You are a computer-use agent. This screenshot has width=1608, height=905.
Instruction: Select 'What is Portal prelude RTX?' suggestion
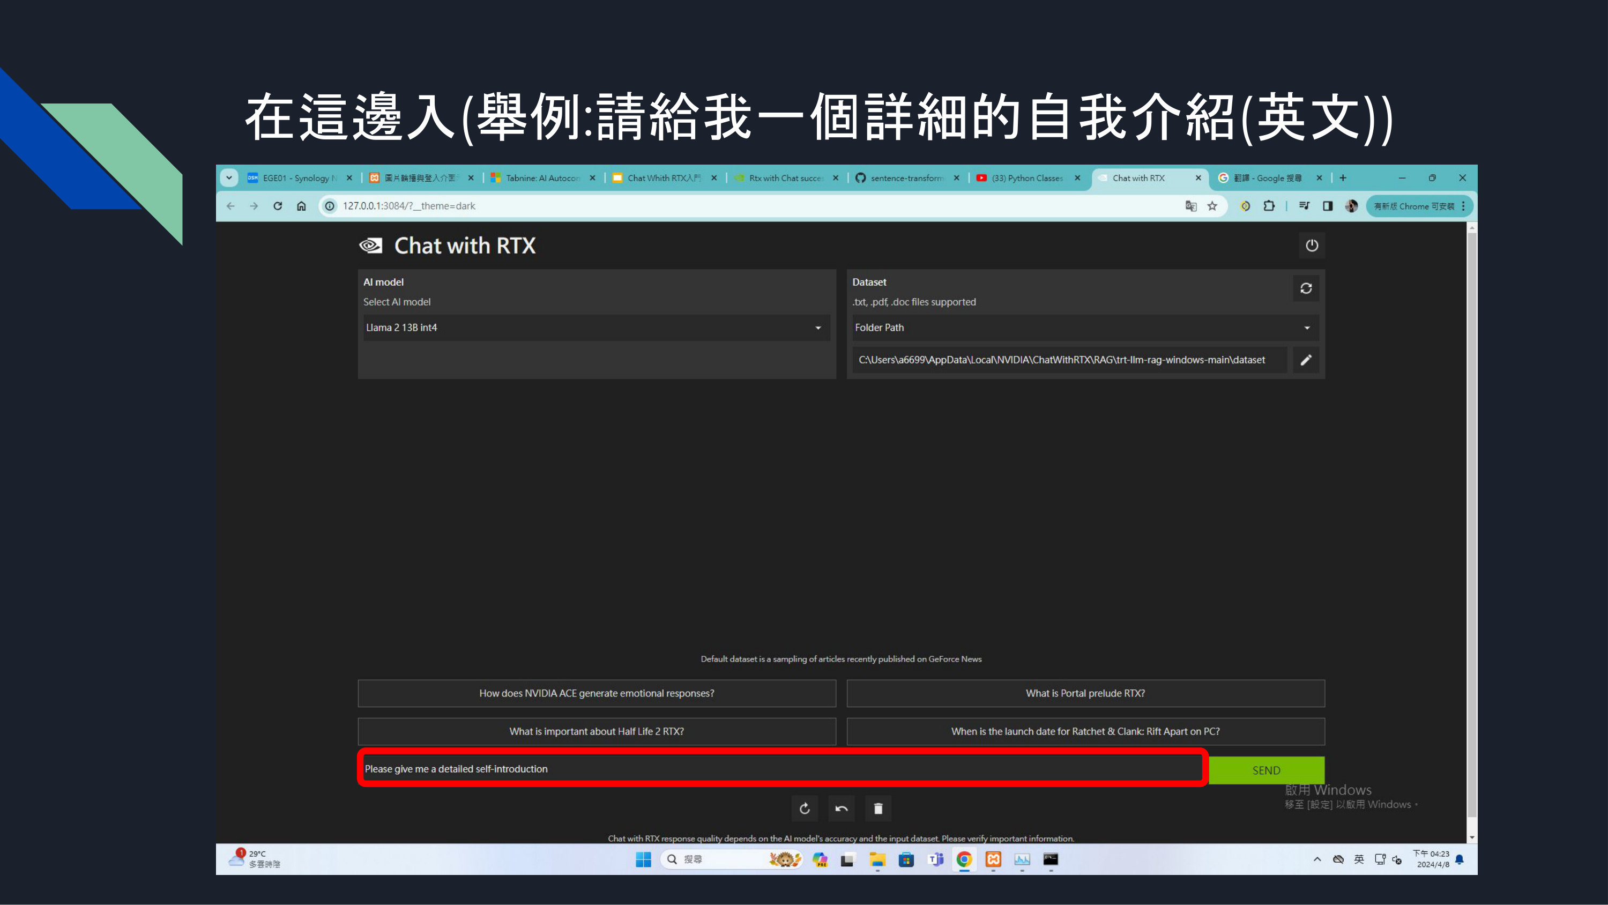(1085, 693)
